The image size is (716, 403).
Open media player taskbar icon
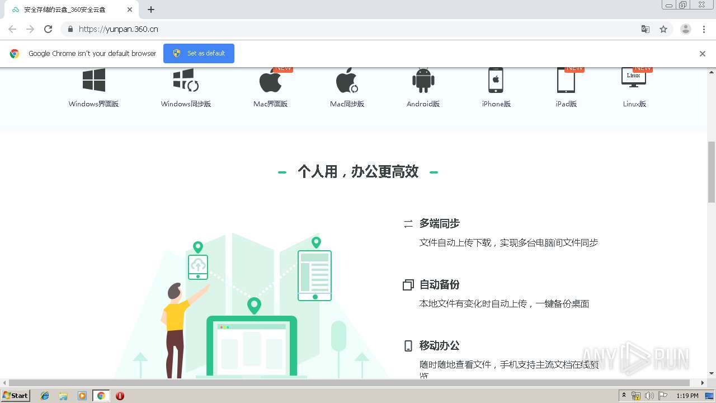click(x=82, y=396)
